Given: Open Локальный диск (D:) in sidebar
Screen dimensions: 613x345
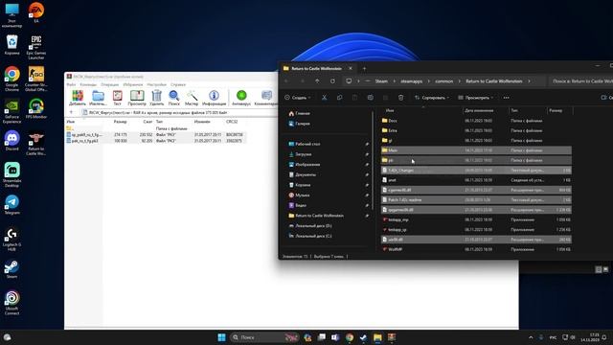Looking at the screenshot, I should (313, 226).
